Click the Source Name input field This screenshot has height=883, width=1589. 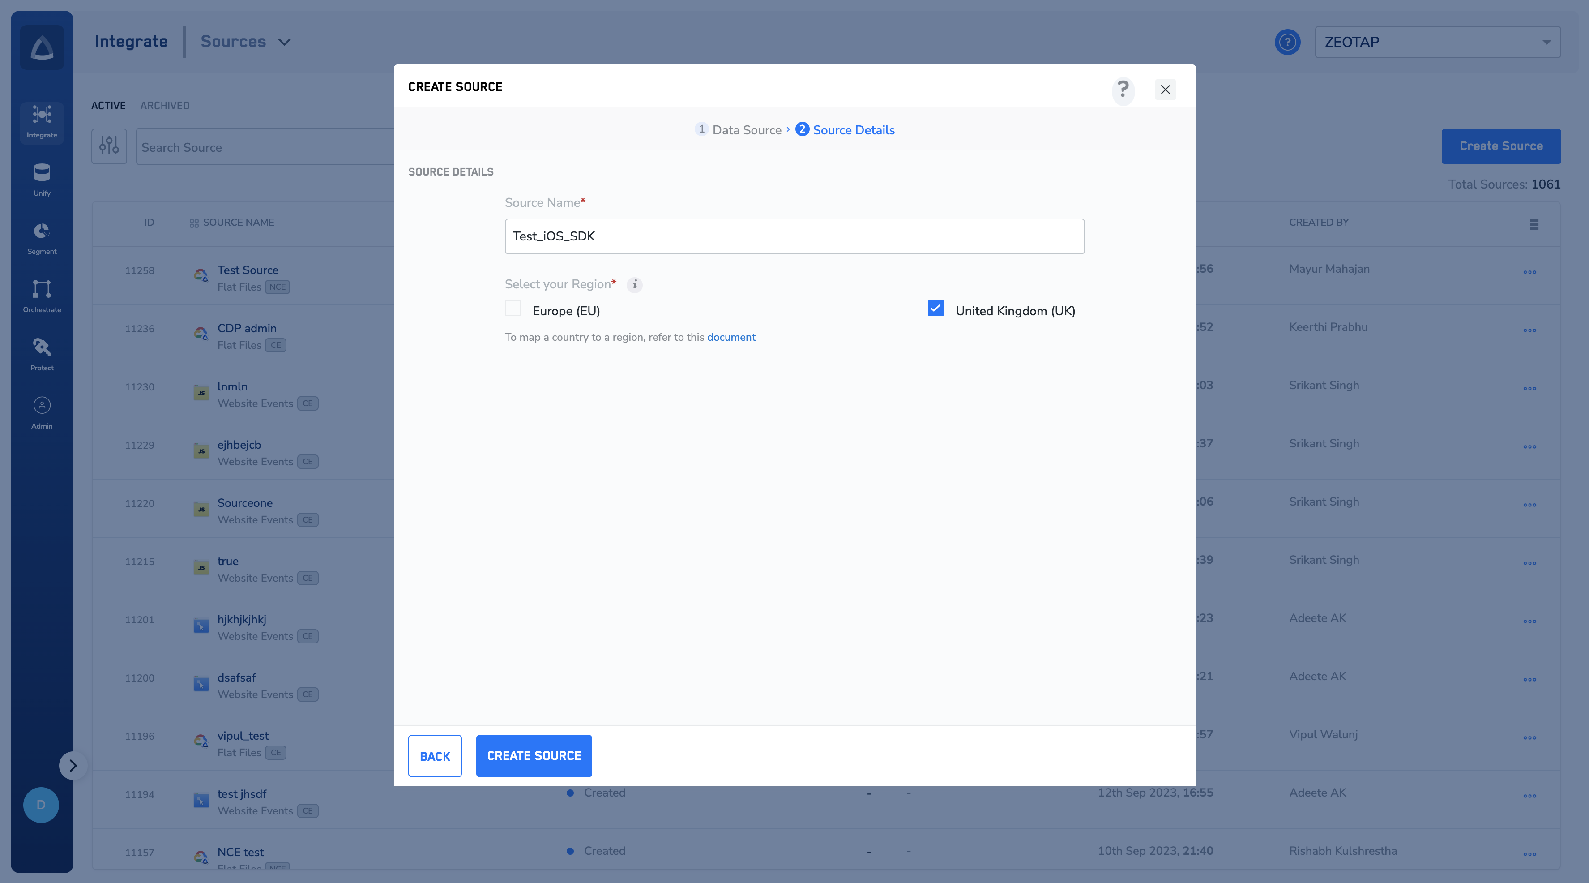coord(794,236)
